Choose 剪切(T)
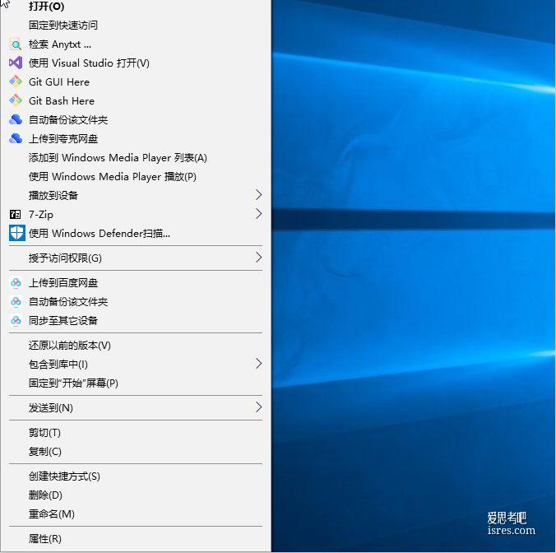The image size is (556, 553). point(136,433)
